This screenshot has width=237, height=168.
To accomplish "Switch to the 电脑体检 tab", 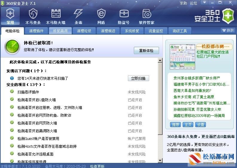I will click(12, 31).
